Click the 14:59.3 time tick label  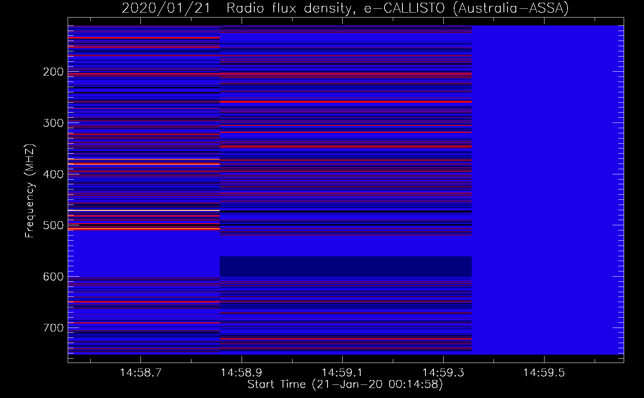(443, 373)
